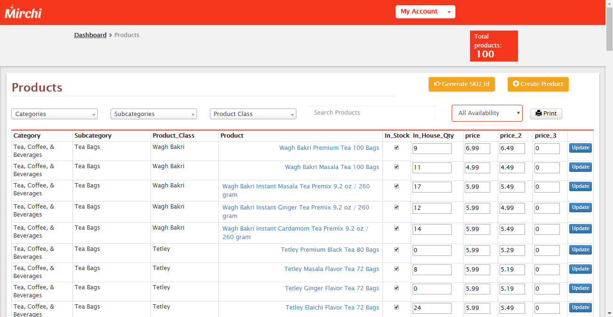Toggle In_Stock for Instant Masala Tea Premix
Screen dimensions: 613x317
coord(397,186)
